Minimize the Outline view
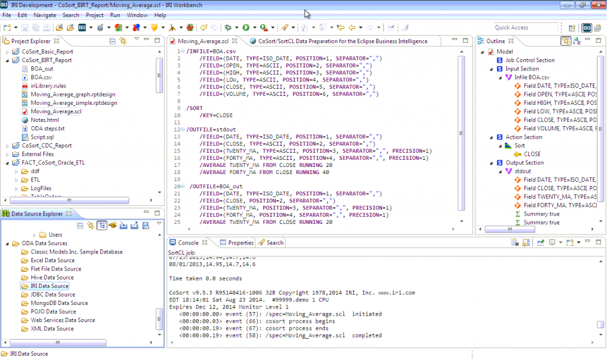Viewport: 607px width, 360px height. click(587, 40)
